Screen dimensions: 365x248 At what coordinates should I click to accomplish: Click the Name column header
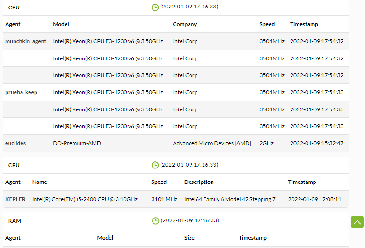(x=40, y=182)
